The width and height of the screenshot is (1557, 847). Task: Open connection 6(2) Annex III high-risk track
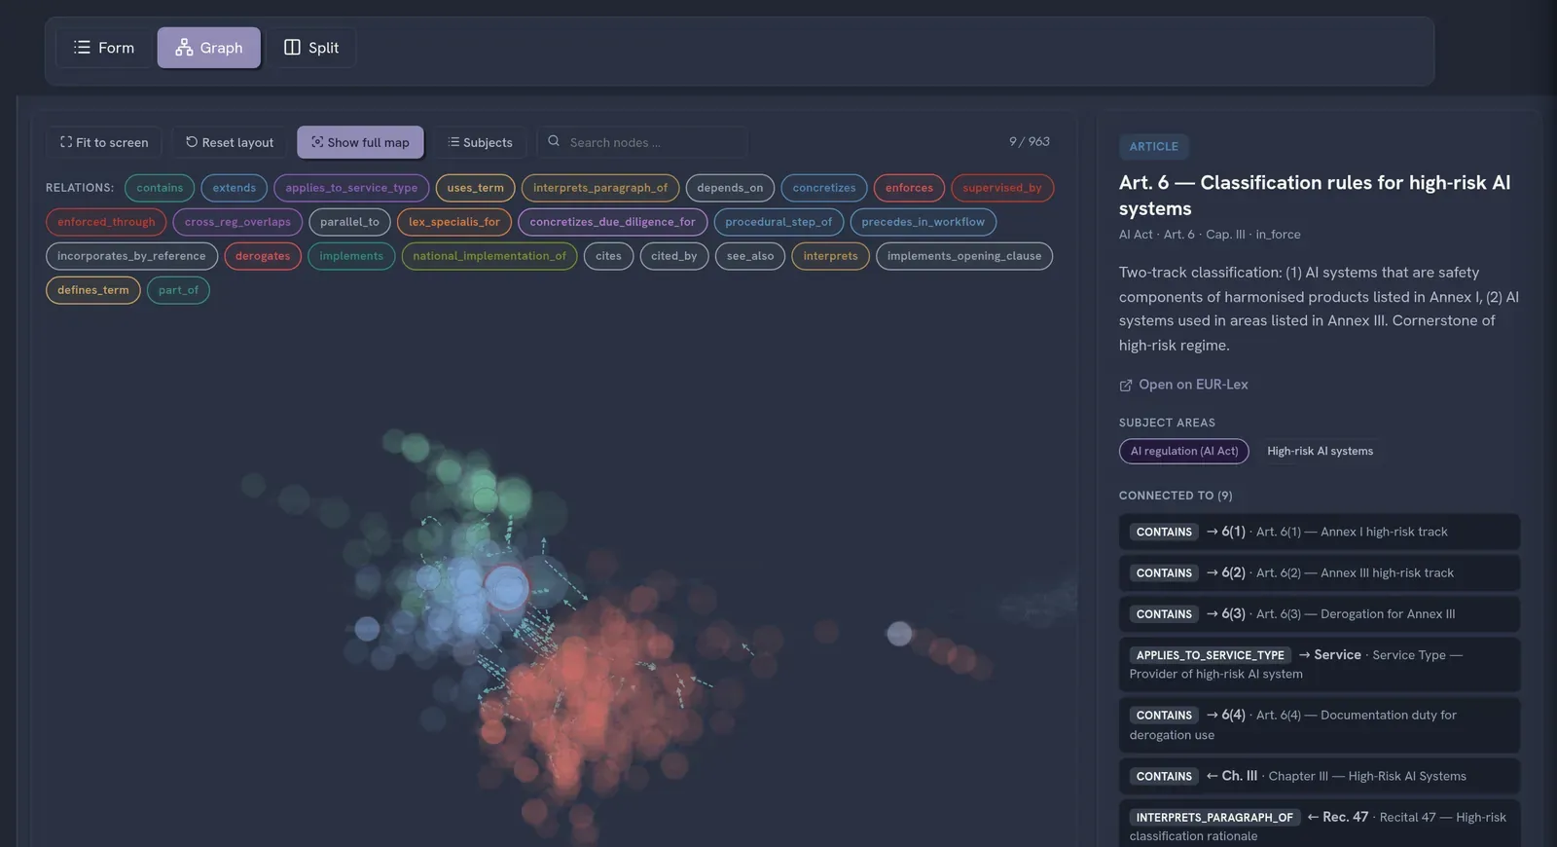(x=1320, y=572)
